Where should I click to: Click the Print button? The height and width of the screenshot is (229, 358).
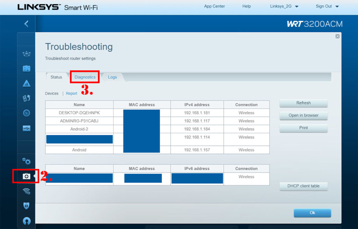pos(303,128)
